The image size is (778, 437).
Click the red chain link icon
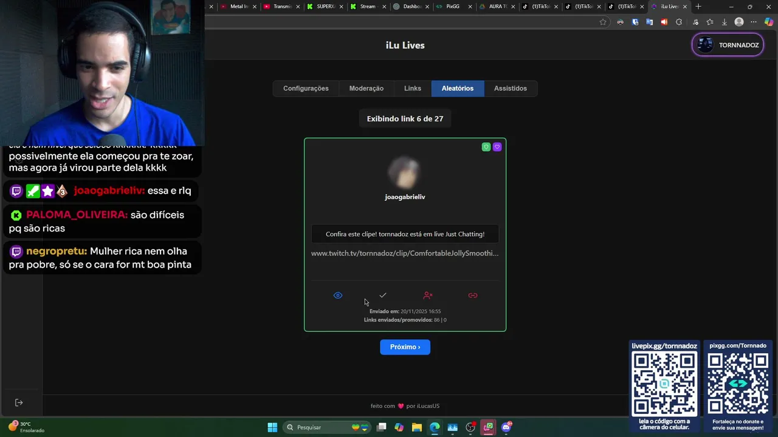click(x=473, y=296)
